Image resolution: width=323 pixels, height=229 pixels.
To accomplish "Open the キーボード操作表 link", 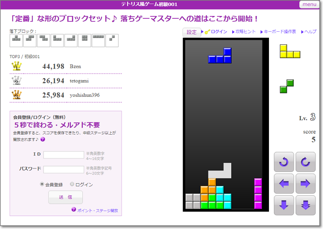I will click(x=278, y=32).
